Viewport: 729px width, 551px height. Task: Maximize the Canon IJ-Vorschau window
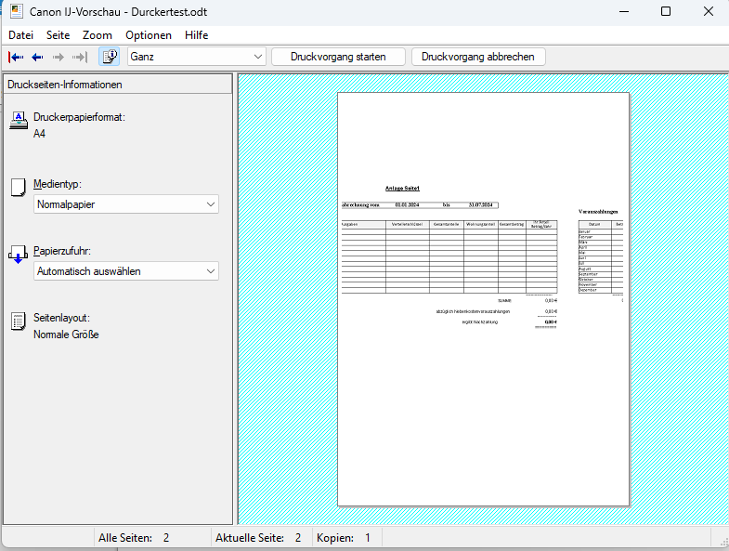[666, 11]
